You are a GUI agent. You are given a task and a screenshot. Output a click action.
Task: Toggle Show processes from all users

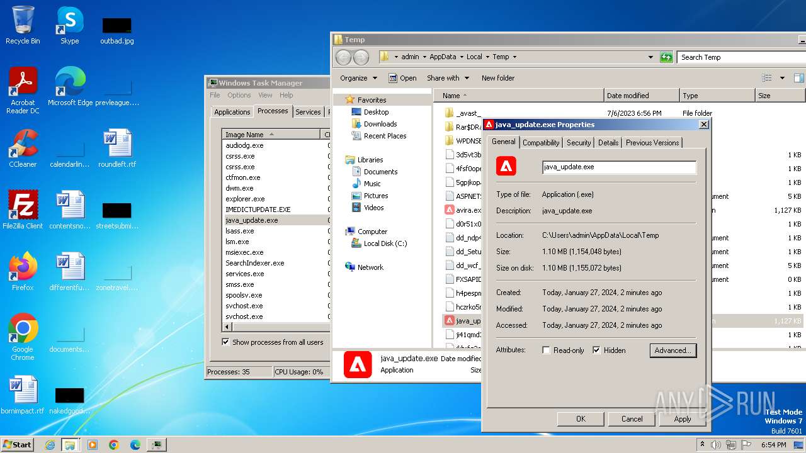point(225,342)
